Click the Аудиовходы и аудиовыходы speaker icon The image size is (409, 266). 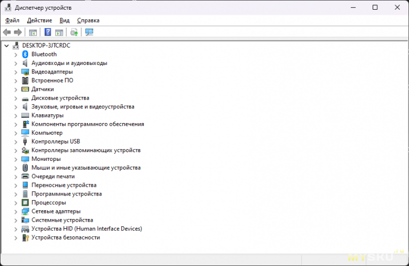(25, 63)
